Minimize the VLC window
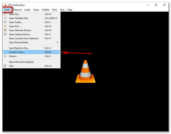 148,5
